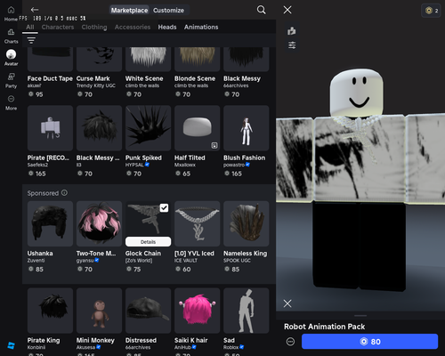Select the Animations category tab

click(201, 27)
